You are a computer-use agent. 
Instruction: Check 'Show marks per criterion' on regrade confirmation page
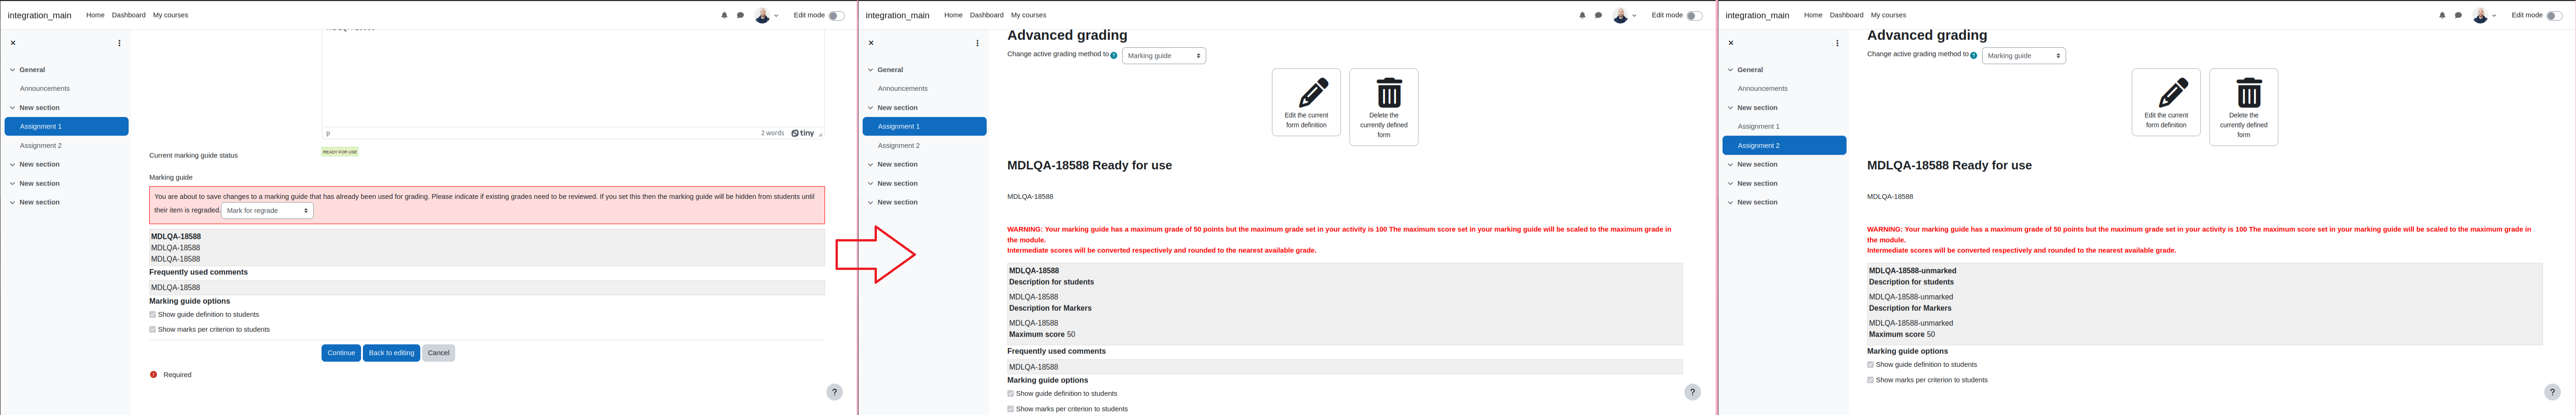tap(153, 330)
